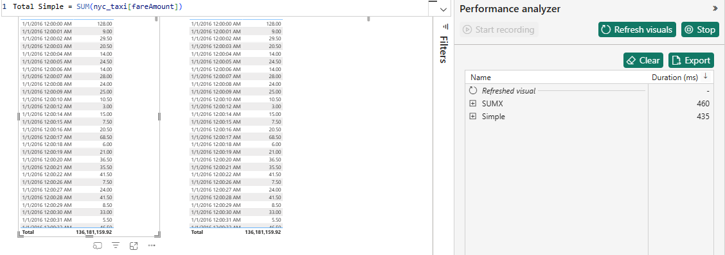The height and width of the screenshot is (255, 725).
Task: Click the Duration (ms) column header
Action: 675,78
